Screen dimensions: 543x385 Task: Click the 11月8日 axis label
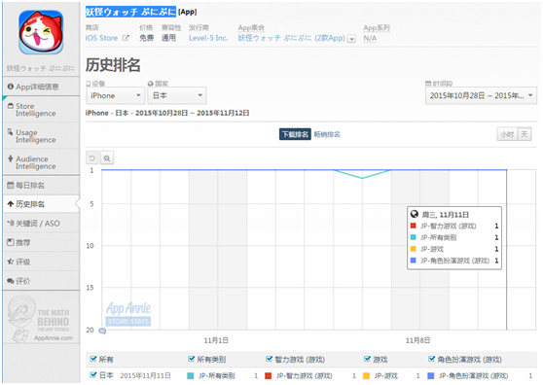click(x=417, y=340)
